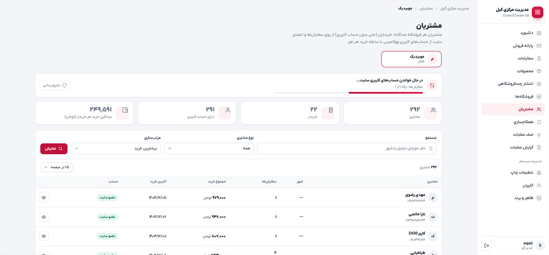Screen dimensions: 549x255
Task: Focus the جستجو search field
Action: pyautogui.click(x=347, y=148)
